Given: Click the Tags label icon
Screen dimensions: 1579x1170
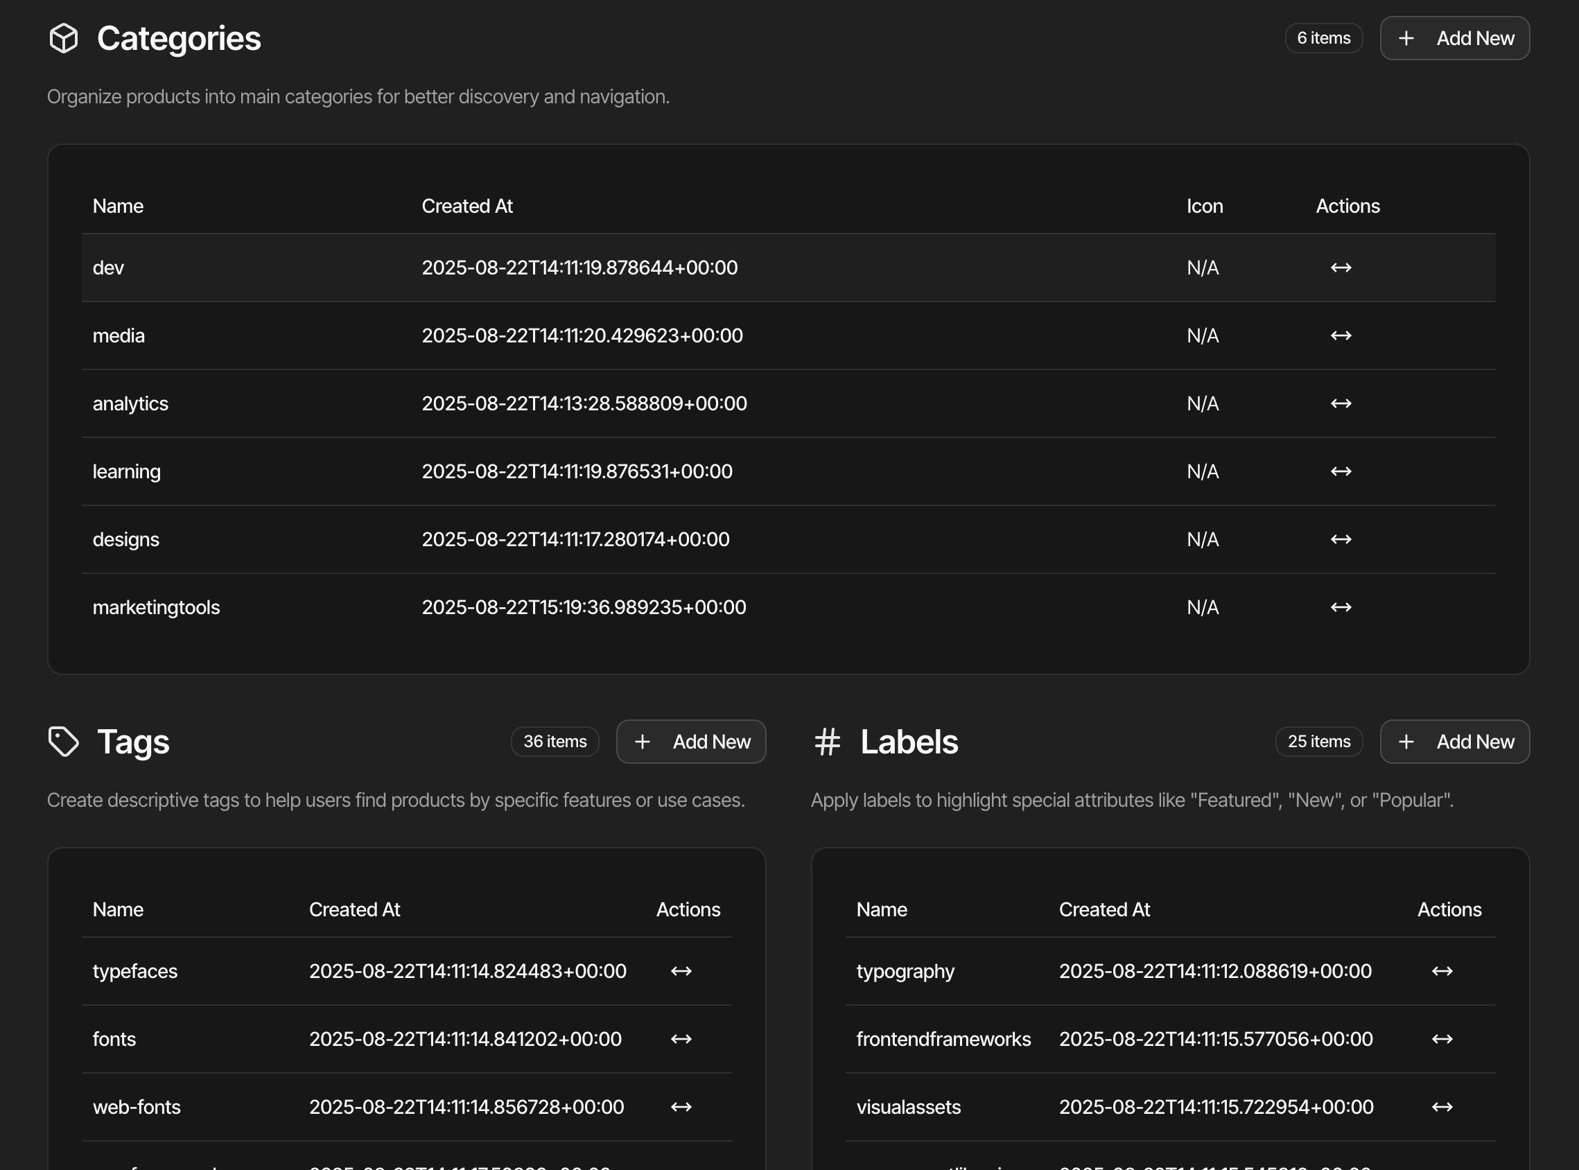Looking at the screenshot, I should [x=64, y=742].
